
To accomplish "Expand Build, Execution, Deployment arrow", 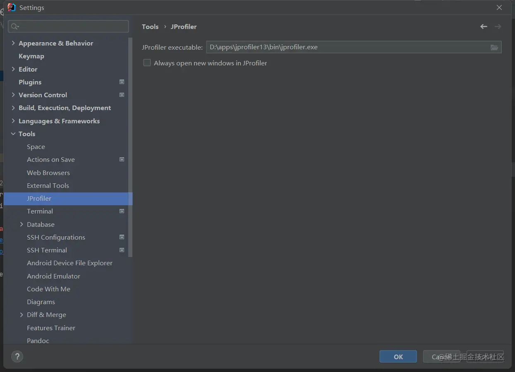I will (13, 108).
